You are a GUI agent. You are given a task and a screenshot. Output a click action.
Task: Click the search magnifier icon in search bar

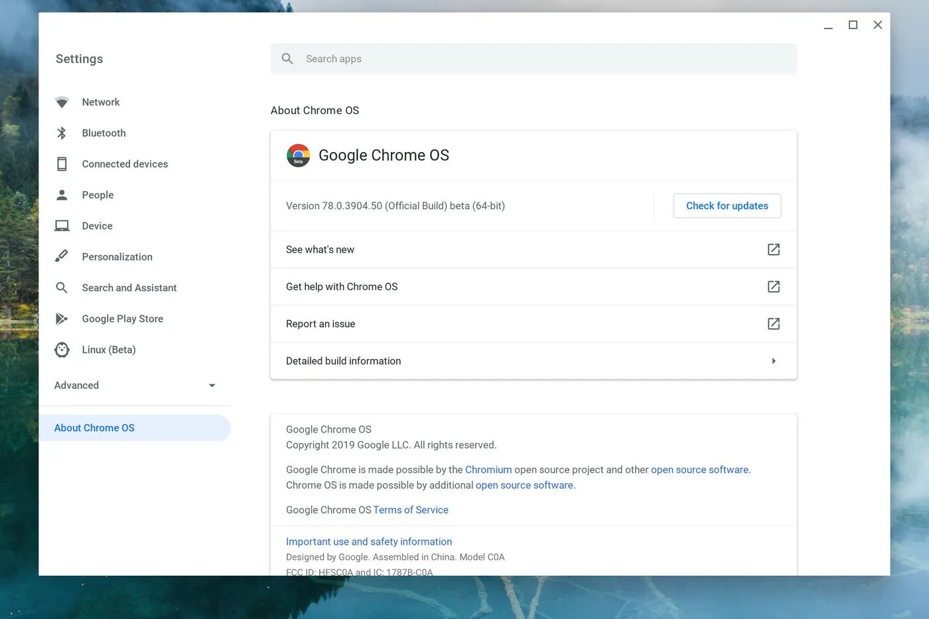(287, 58)
